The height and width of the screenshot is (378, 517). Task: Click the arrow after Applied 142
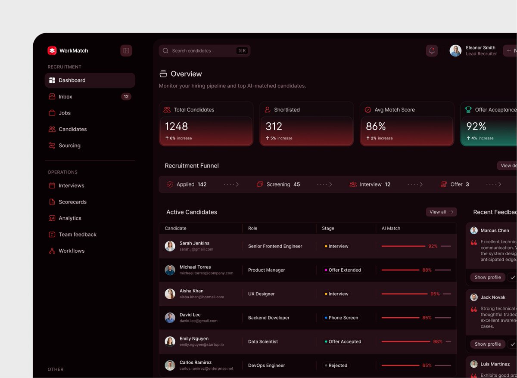231,184
